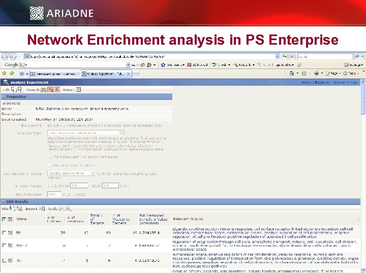The width and height of the screenshot is (366, 274).
Task: Sort by Relevant Groups column header
Action: point(188,219)
